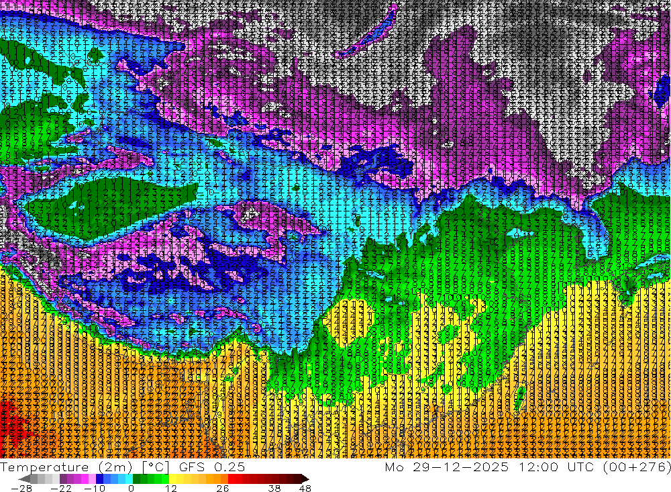Click the 'GFS 0.25' model label
The height and width of the screenshot is (492, 671).
coord(212,466)
